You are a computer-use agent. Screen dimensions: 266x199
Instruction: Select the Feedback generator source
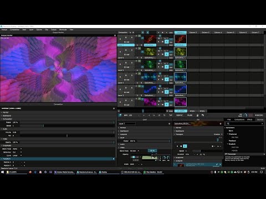(232, 141)
